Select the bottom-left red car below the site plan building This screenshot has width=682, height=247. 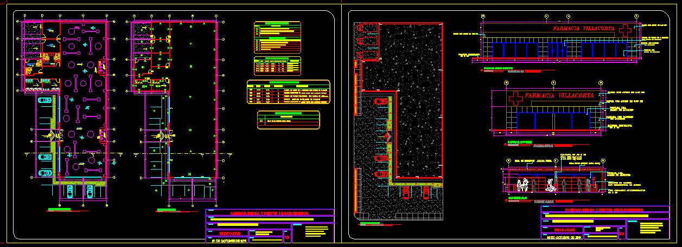405,192
